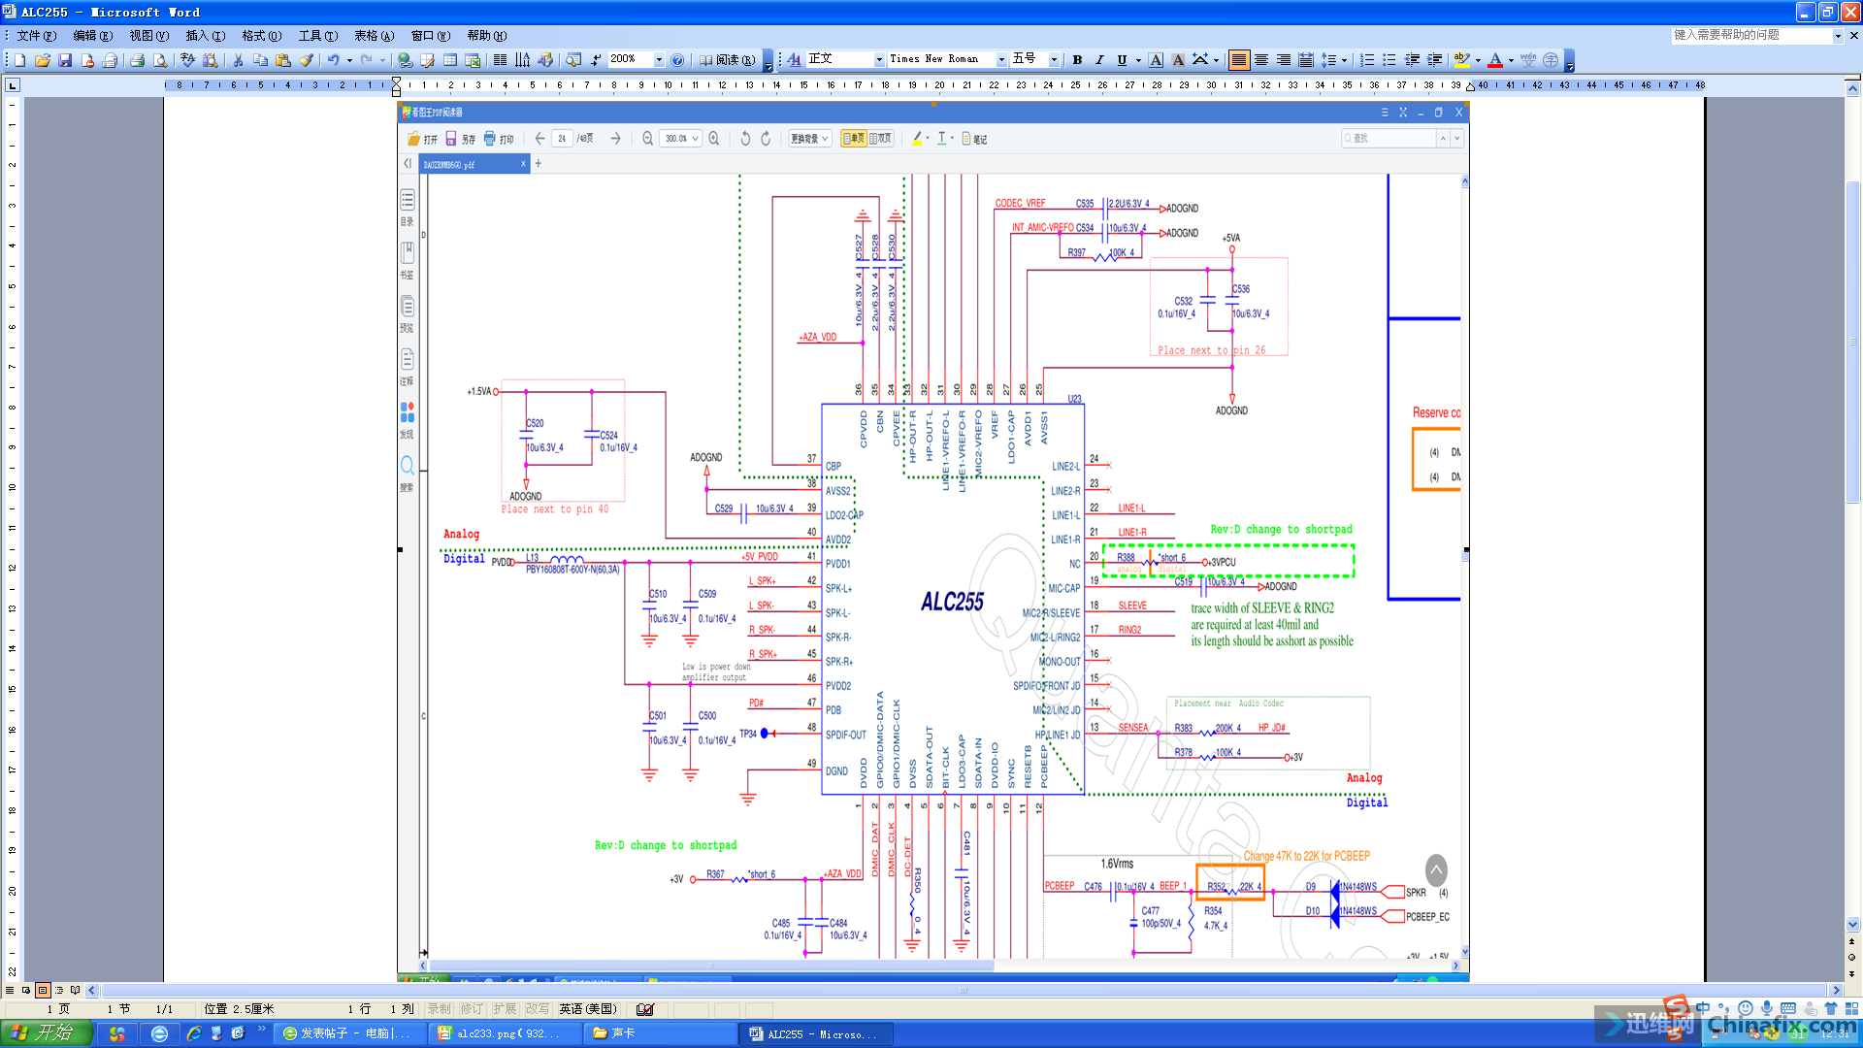Apply bold formatting
The height and width of the screenshot is (1048, 1863).
[1077, 60]
